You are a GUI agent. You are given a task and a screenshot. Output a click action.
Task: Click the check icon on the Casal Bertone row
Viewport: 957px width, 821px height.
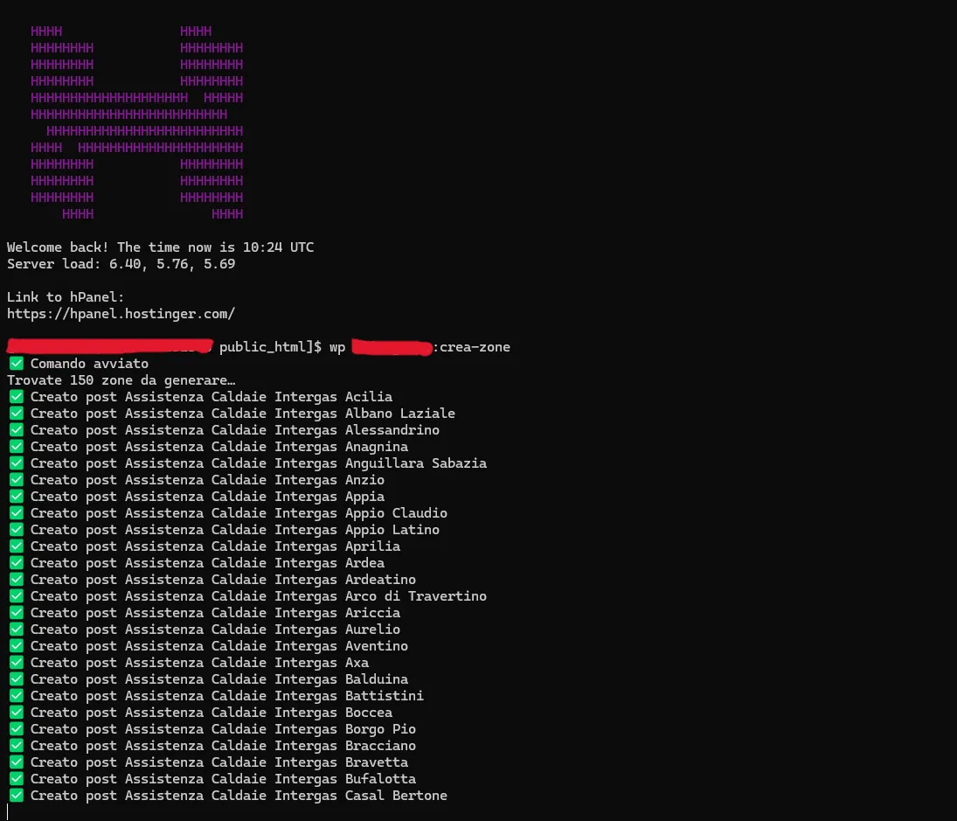(17, 796)
